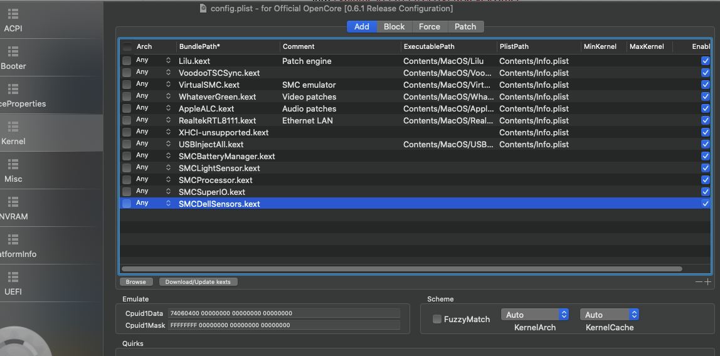Open Arch stepper for SMCProcessor.kext

[169, 180]
